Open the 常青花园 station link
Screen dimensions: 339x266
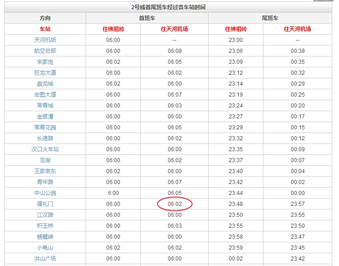click(45, 128)
